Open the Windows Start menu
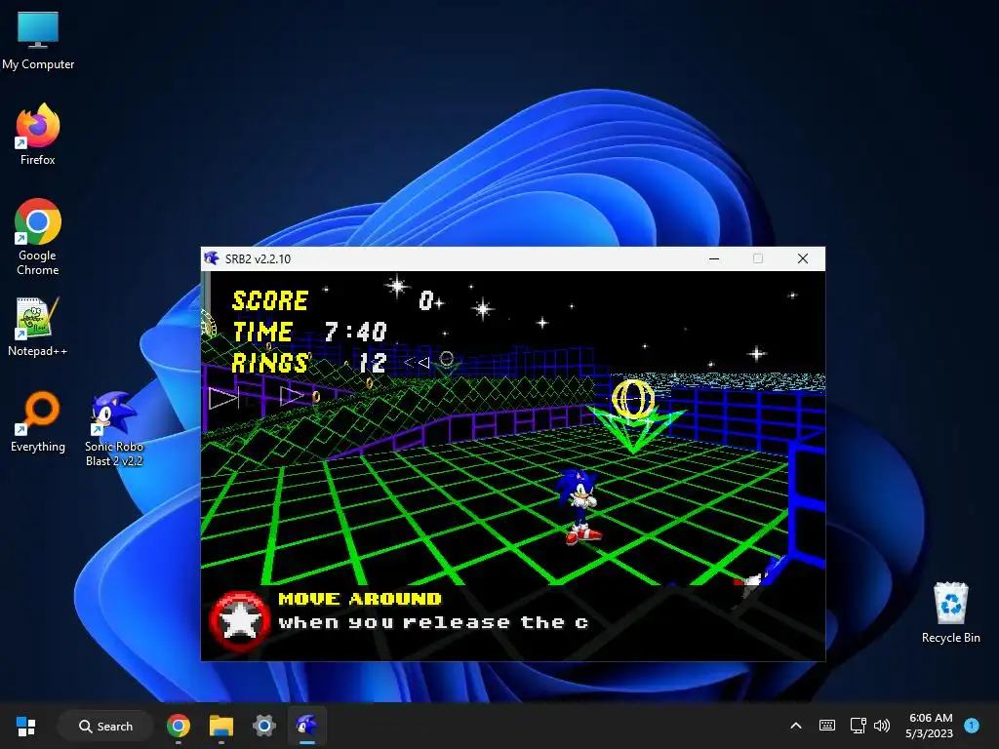This screenshot has width=999, height=749. (26, 726)
